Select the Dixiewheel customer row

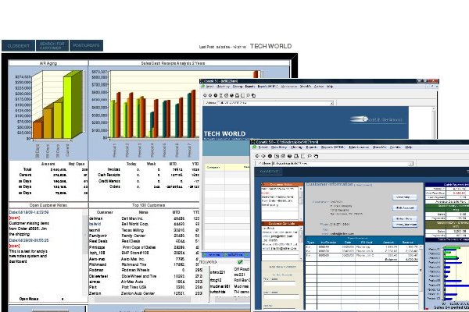(x=144, y=276)
